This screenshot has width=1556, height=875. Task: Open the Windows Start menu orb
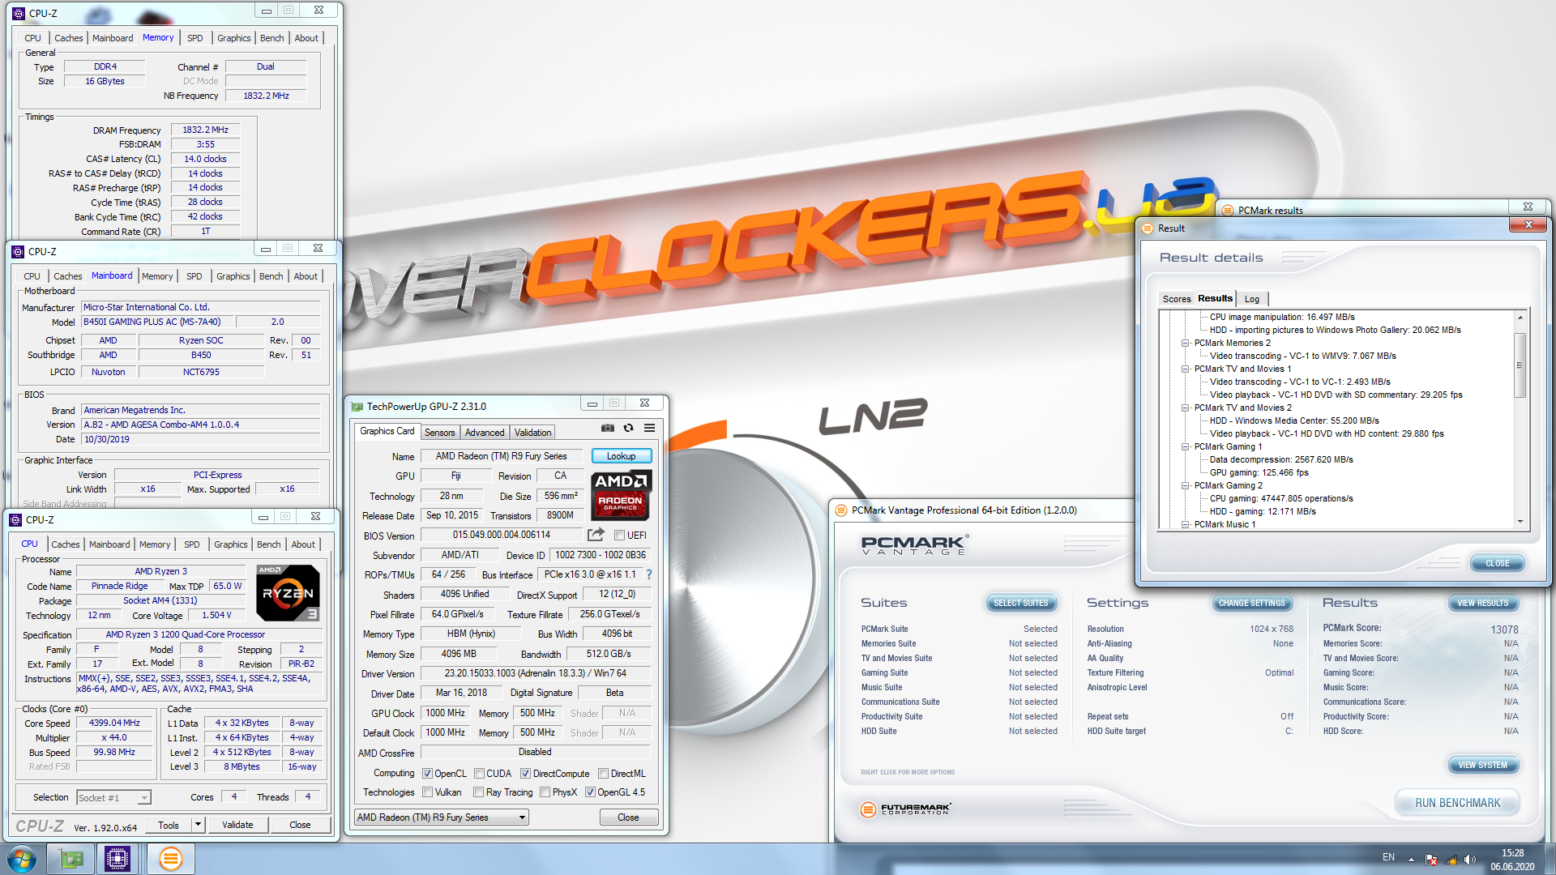[22, 859]
